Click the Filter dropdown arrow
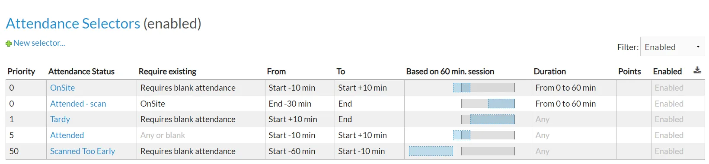Image resolution: width=709 pixels, height=164 pixels. 698,47
